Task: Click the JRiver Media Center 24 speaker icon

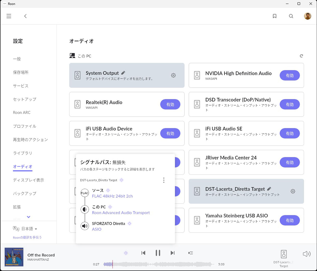Action: click(197, 163)
